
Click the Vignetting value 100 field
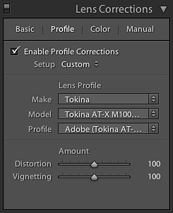point(154,176)
